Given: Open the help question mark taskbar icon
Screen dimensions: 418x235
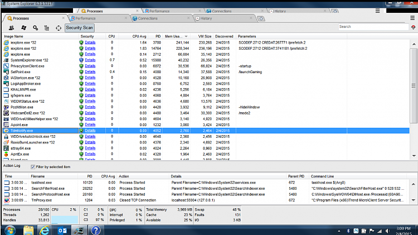Looking at the screenshot, I should click(96, 230).
